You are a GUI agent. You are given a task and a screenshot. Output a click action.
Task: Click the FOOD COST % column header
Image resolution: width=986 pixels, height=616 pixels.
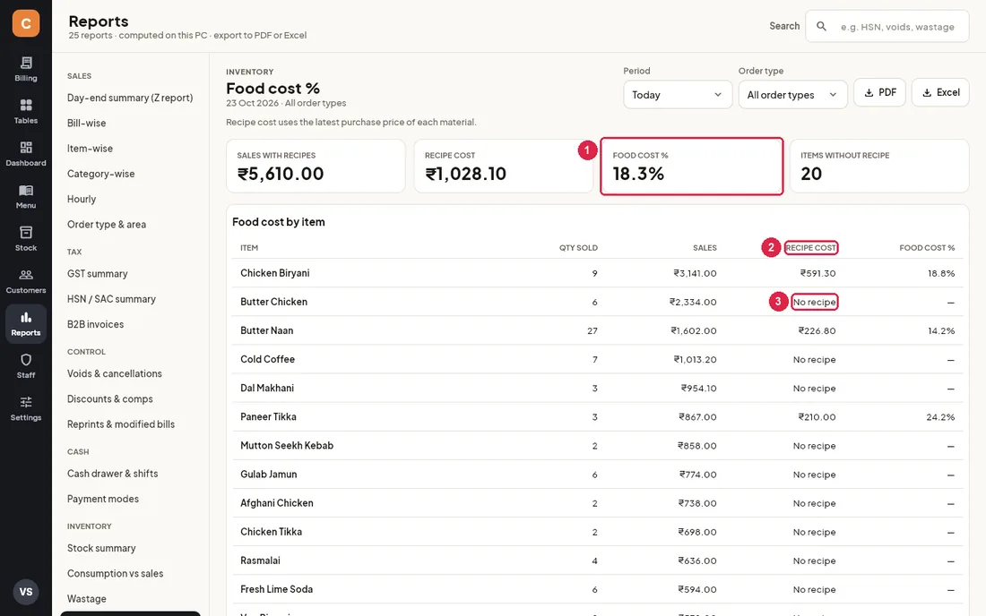pyautogui.click(x=927, y=248)
